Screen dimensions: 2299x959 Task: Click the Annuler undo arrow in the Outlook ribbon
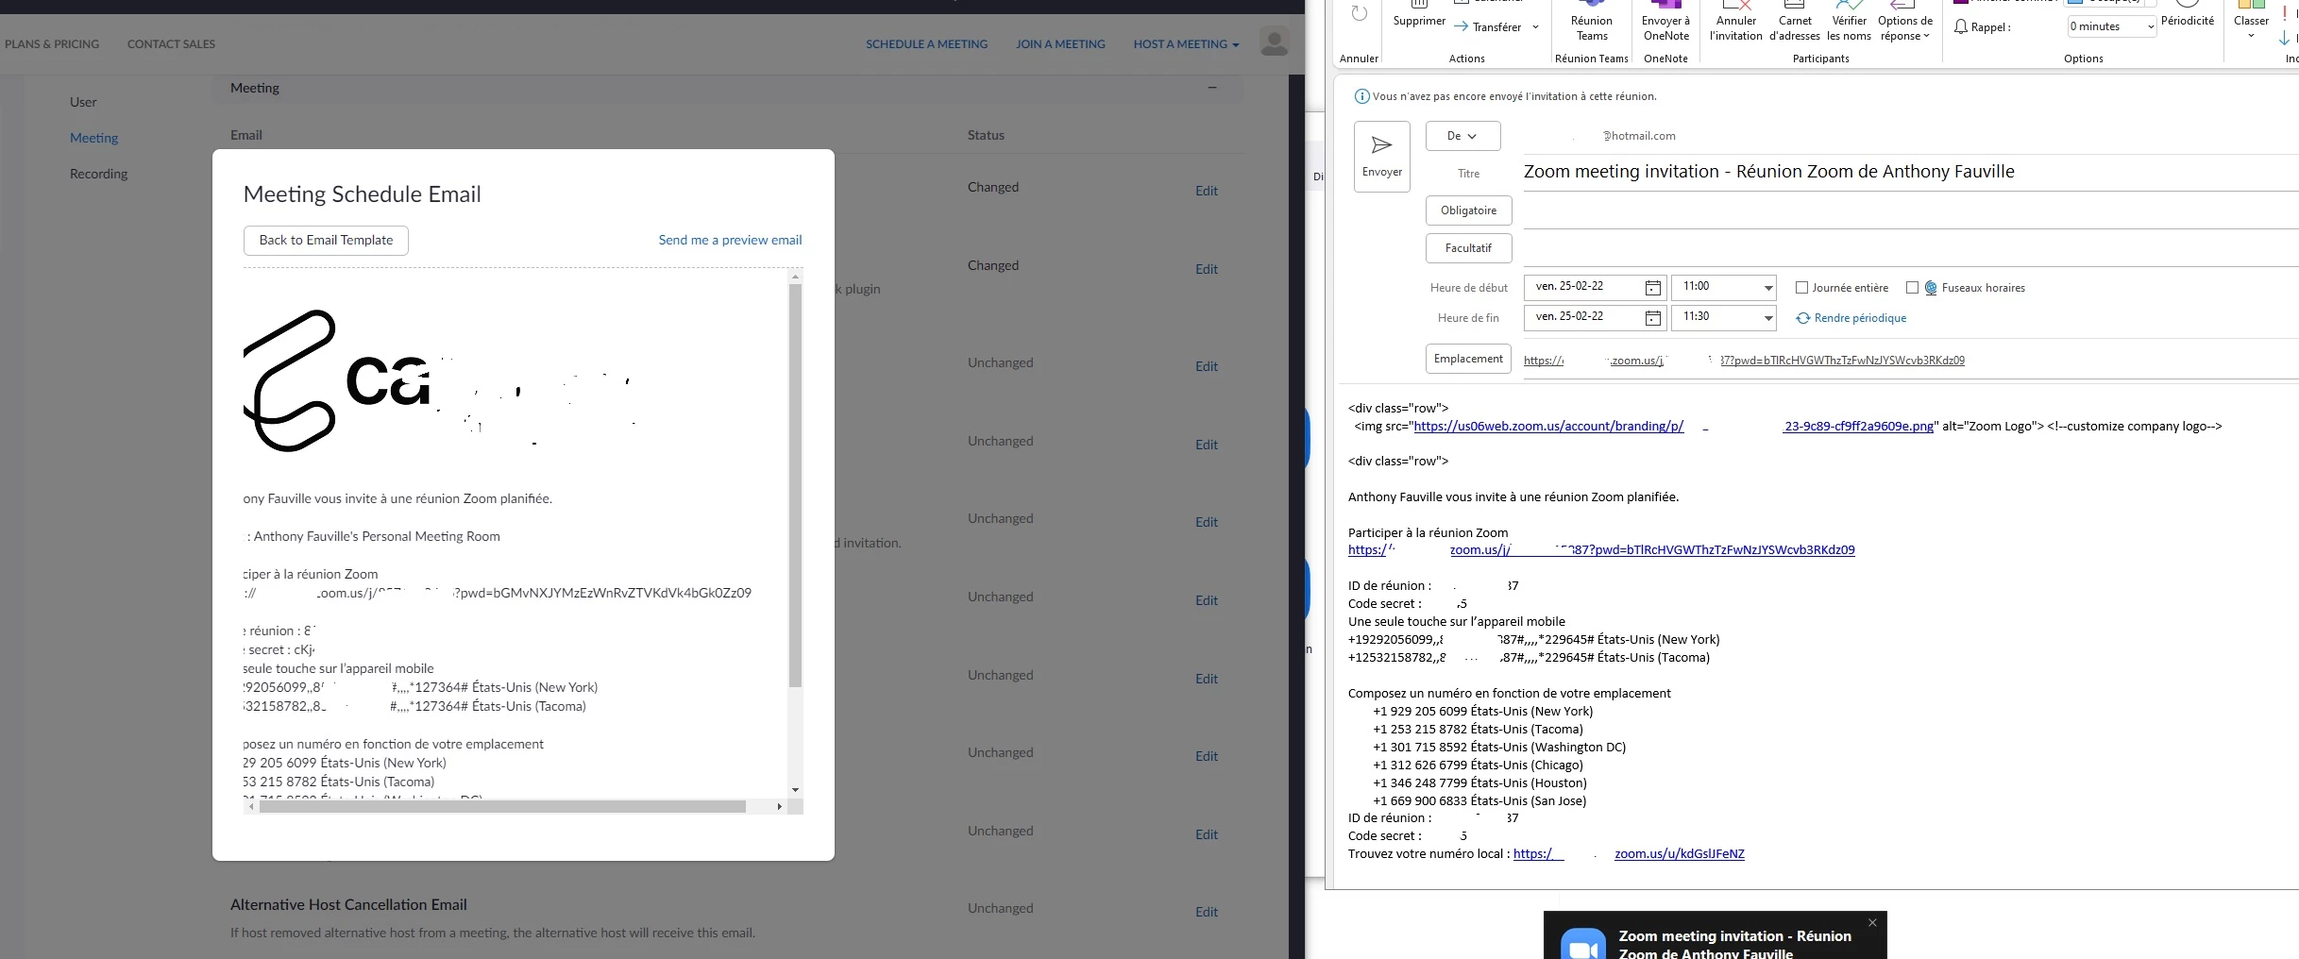(x=1359, y=14)
